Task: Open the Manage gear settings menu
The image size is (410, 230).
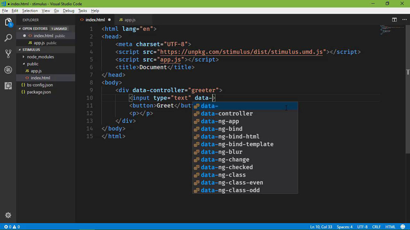Action: tap(8, 215)
